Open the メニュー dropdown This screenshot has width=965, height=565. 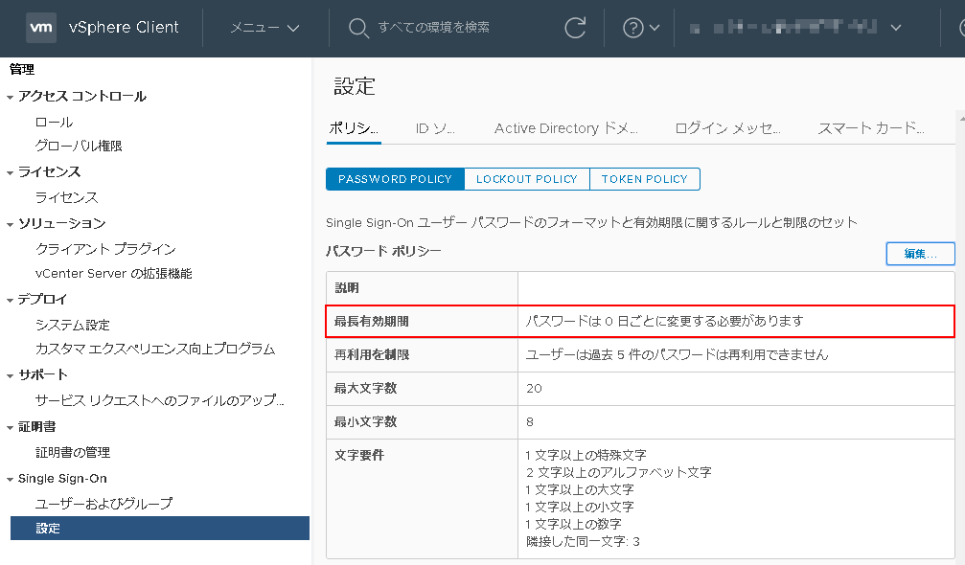click(x=264, y=28)
